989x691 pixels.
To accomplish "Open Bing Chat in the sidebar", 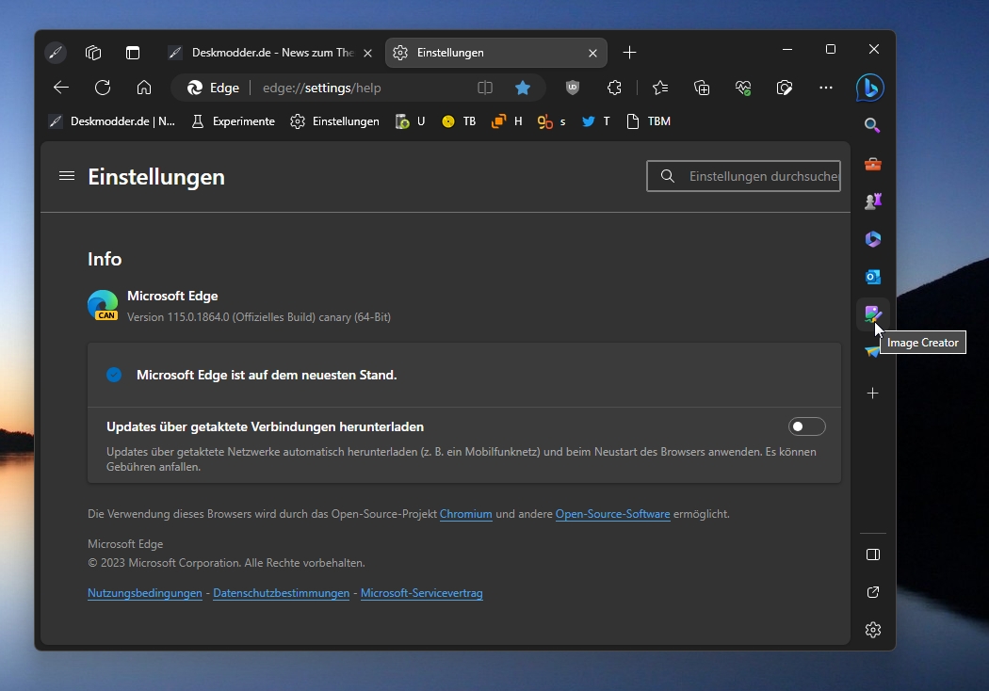I will tap(870, 88).
